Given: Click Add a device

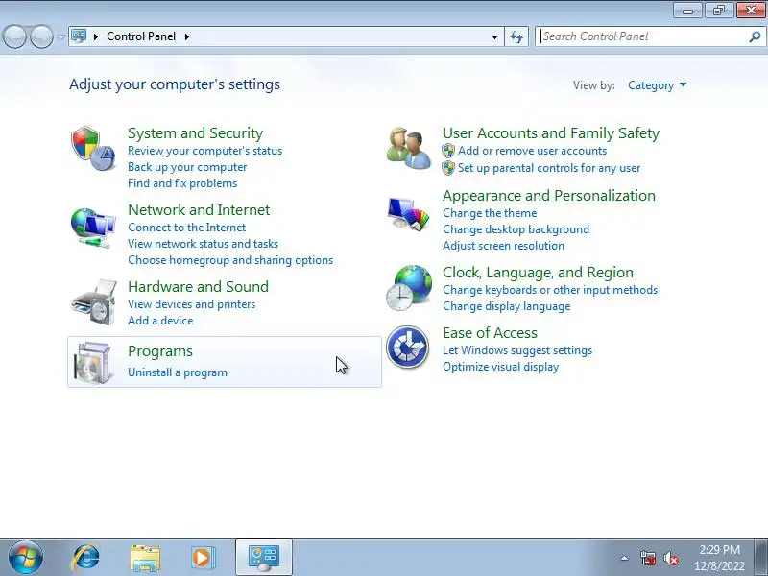Looking at the screenshot, I should click(160, 321).
